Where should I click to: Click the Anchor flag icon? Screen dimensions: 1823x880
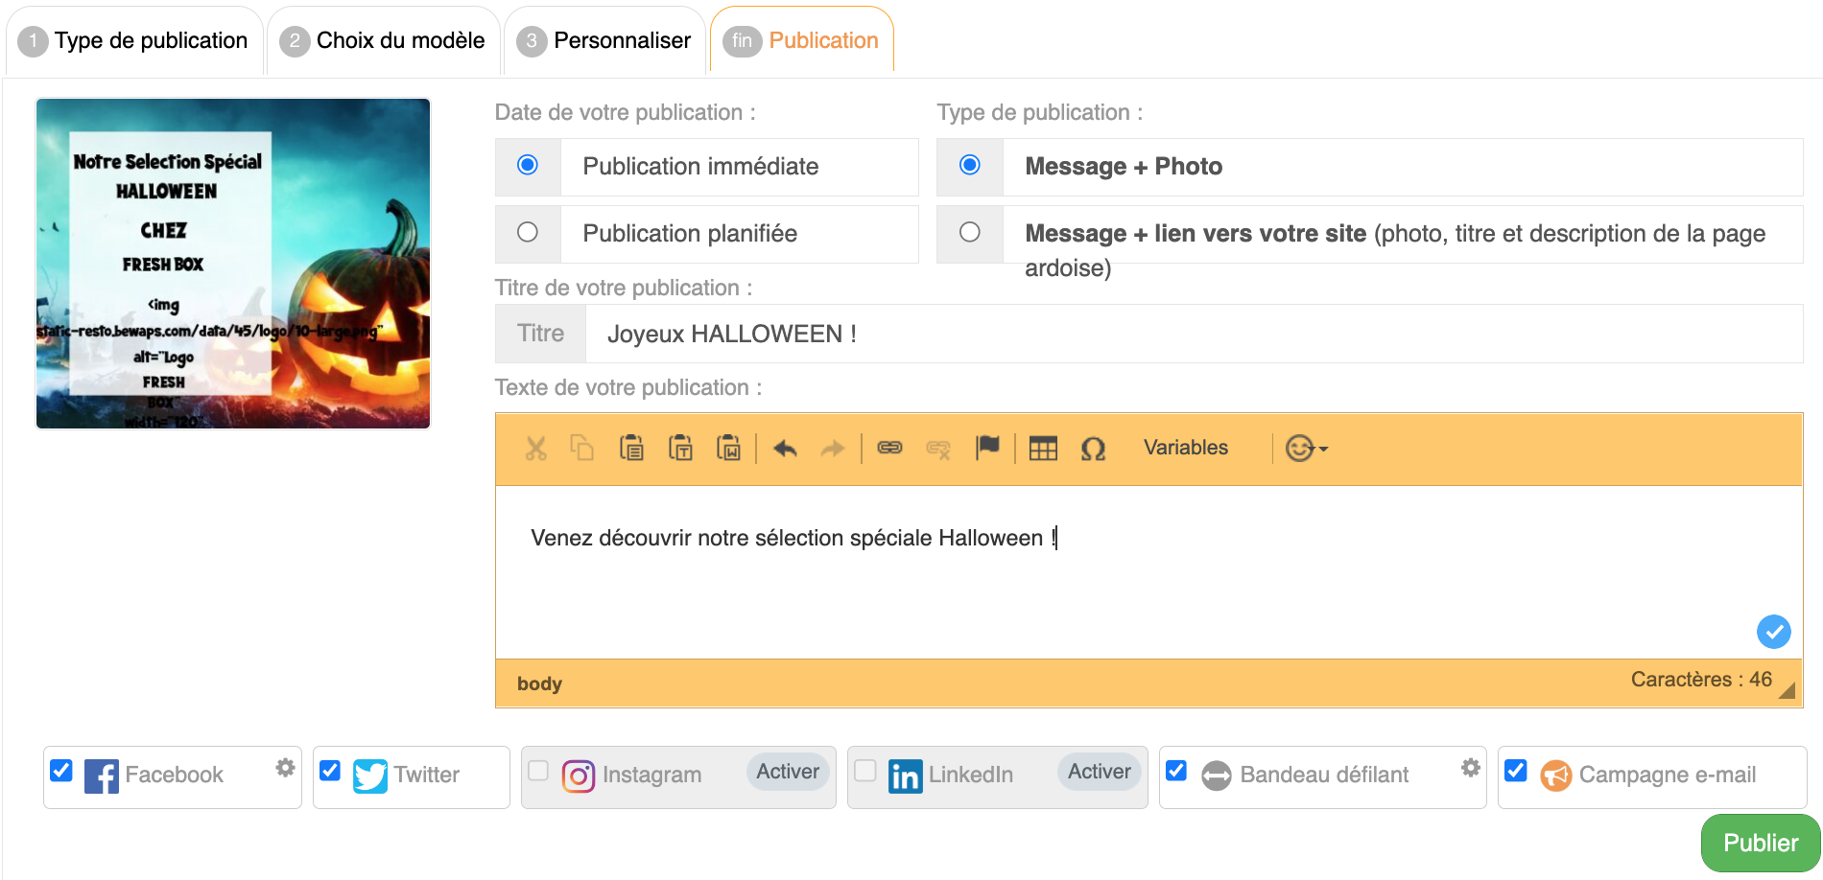[x=987, y=448]
